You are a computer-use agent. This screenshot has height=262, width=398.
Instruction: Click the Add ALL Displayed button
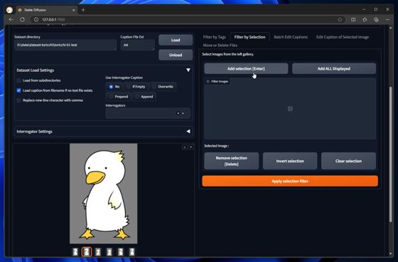[x=334, y=68]
